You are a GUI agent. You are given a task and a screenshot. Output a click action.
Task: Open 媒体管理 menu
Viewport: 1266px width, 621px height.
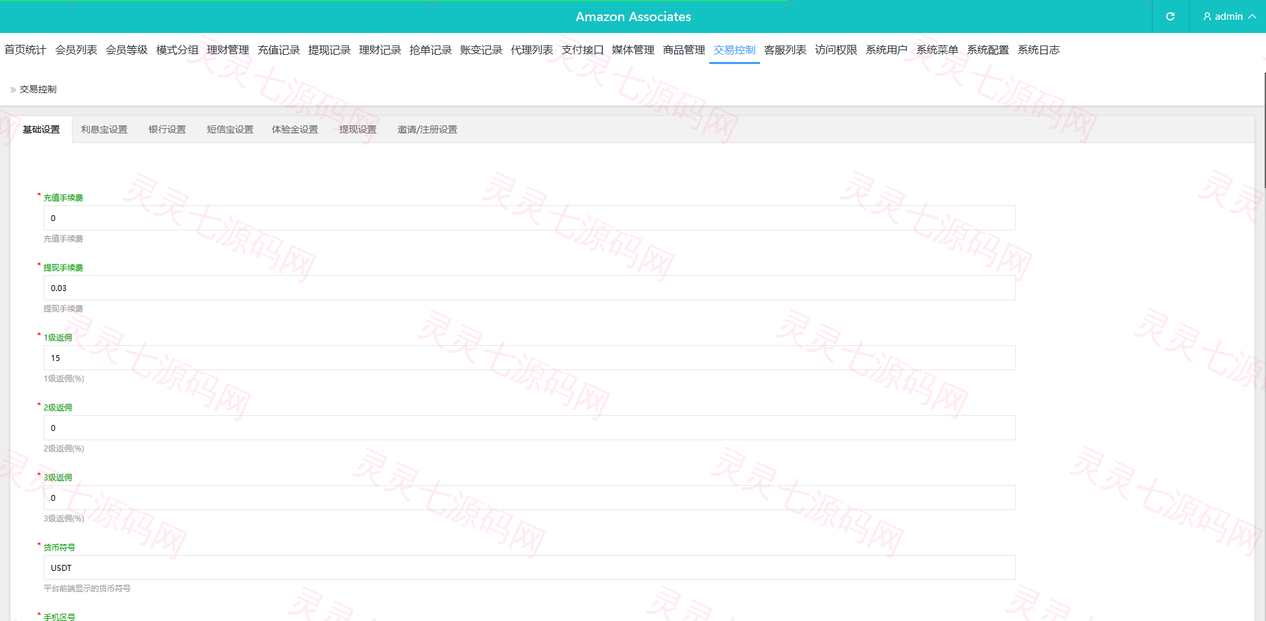[x=633, y=50]
